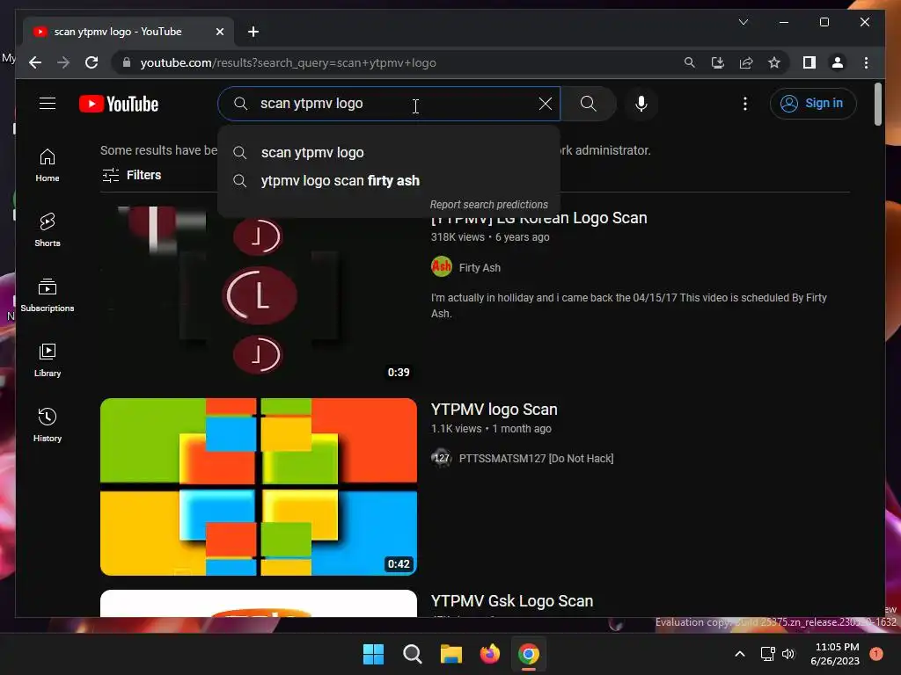
Task: Bookmark this page with the star
Action: point(774,62)
